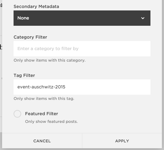Click the 'event-auschwitz-2015' tag text
Image resolution: width=164 pixels, height=150 pixels.
[41, 87]
